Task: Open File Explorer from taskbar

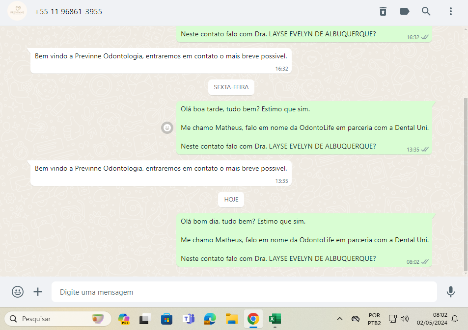Action: pyautogui.click(x=232, y=319)
